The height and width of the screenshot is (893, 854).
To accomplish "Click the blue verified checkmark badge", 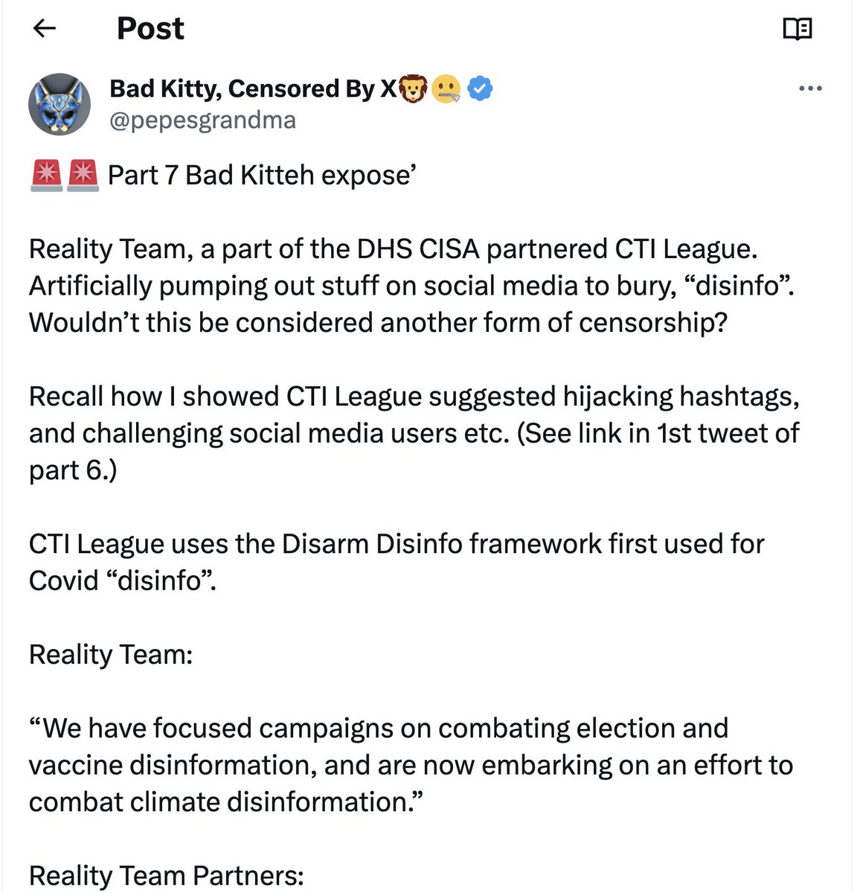I will pyautogui.click(x=481, y=89).
